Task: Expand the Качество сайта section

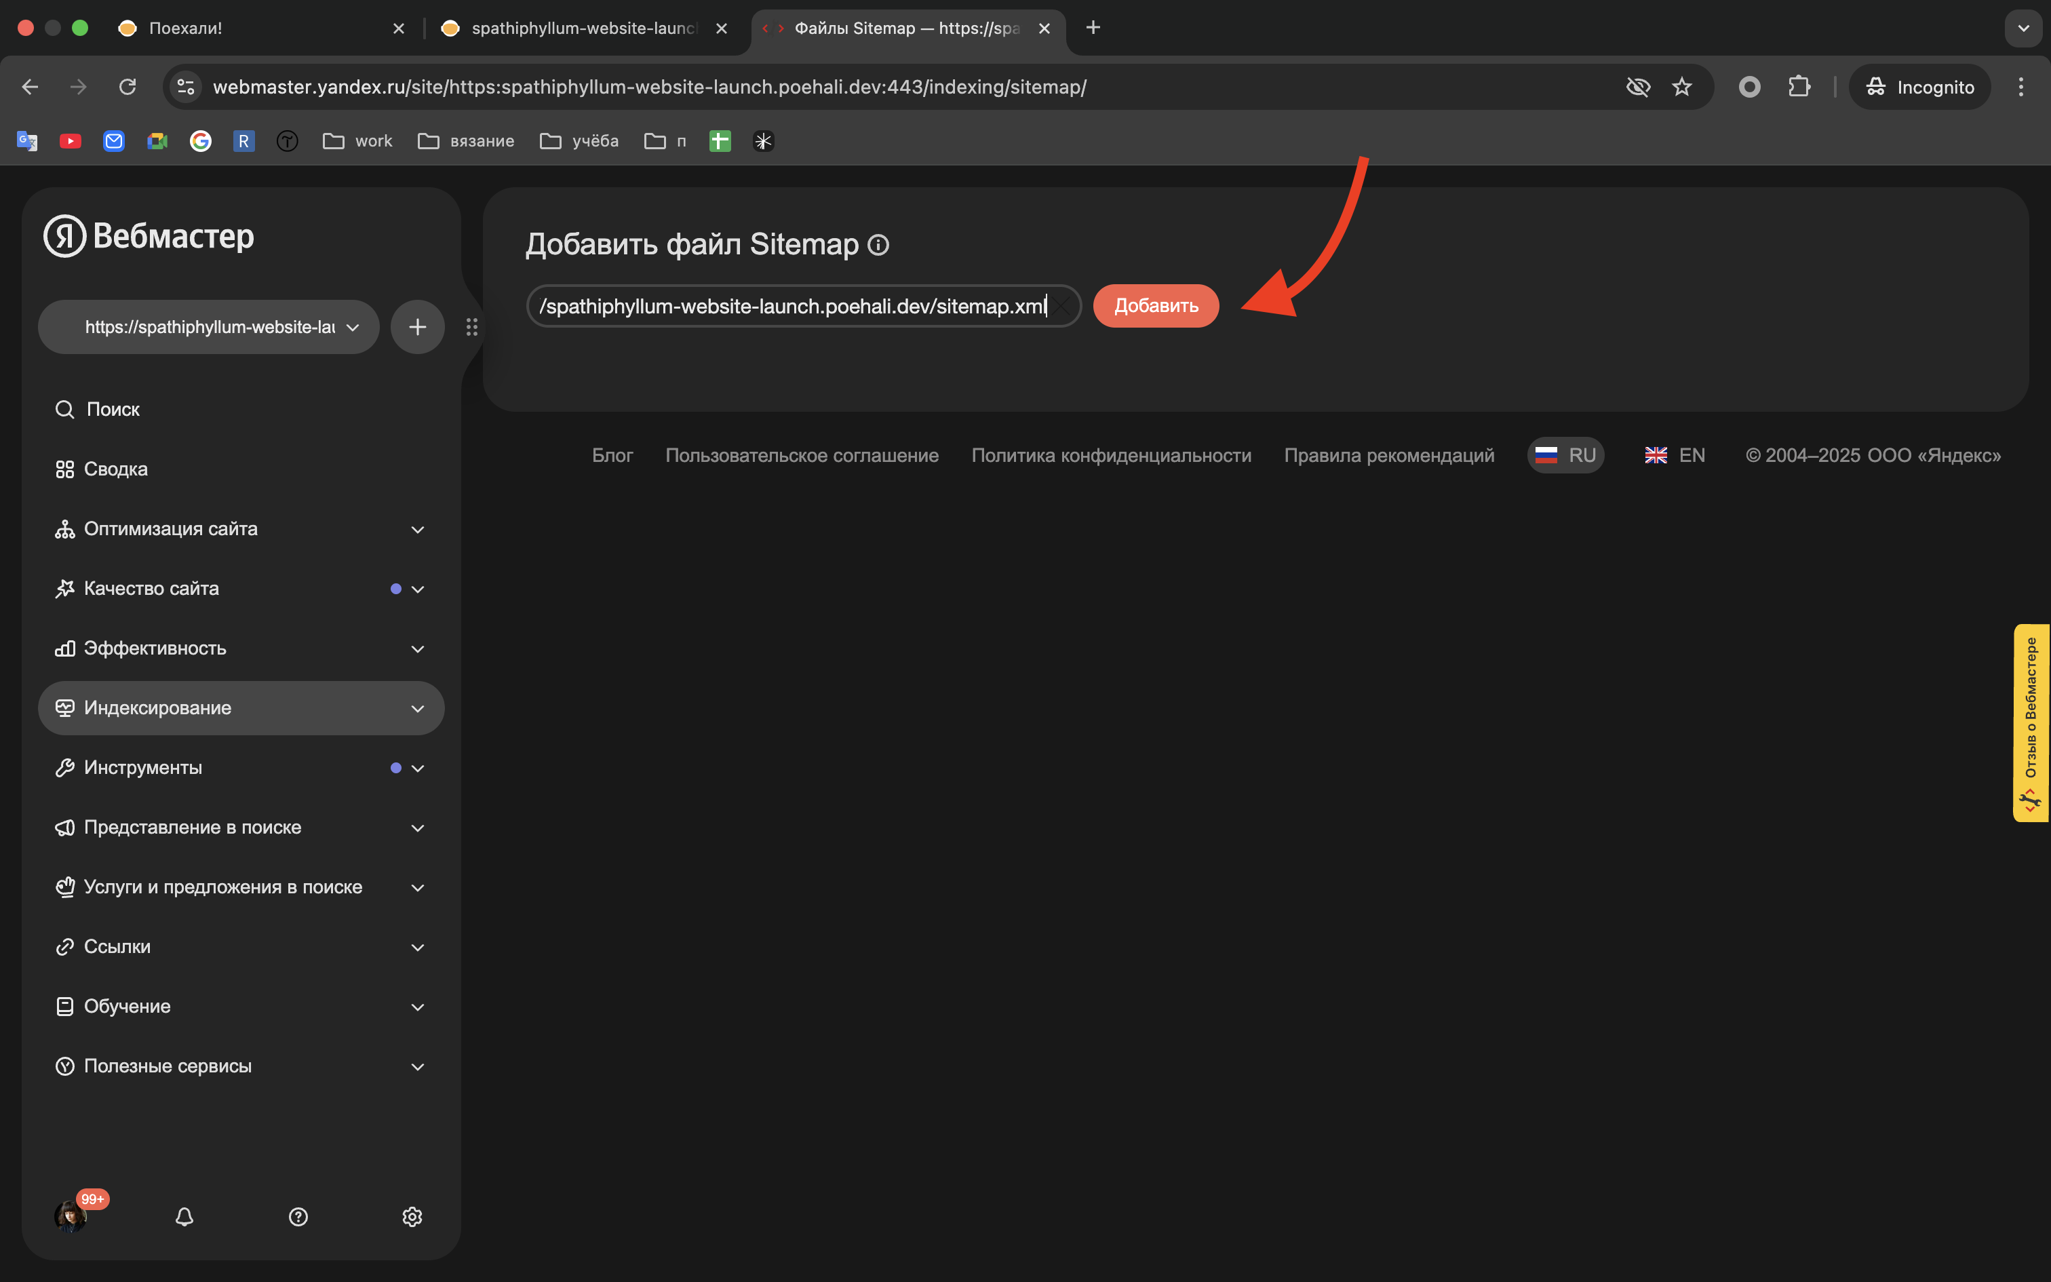Action: [x=152, y=589]
